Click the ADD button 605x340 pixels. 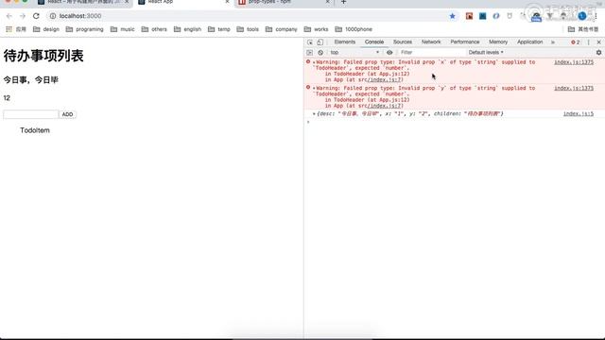pos(67,114)
